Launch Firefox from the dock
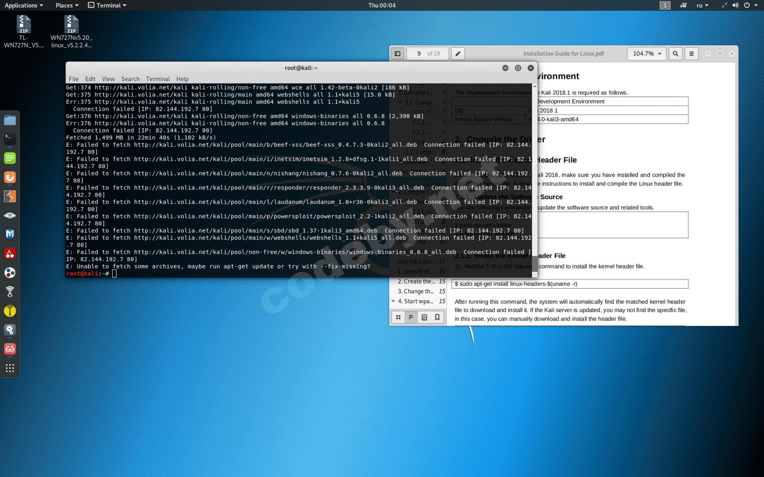Viewport: 764px width, 477px height. 10,177
